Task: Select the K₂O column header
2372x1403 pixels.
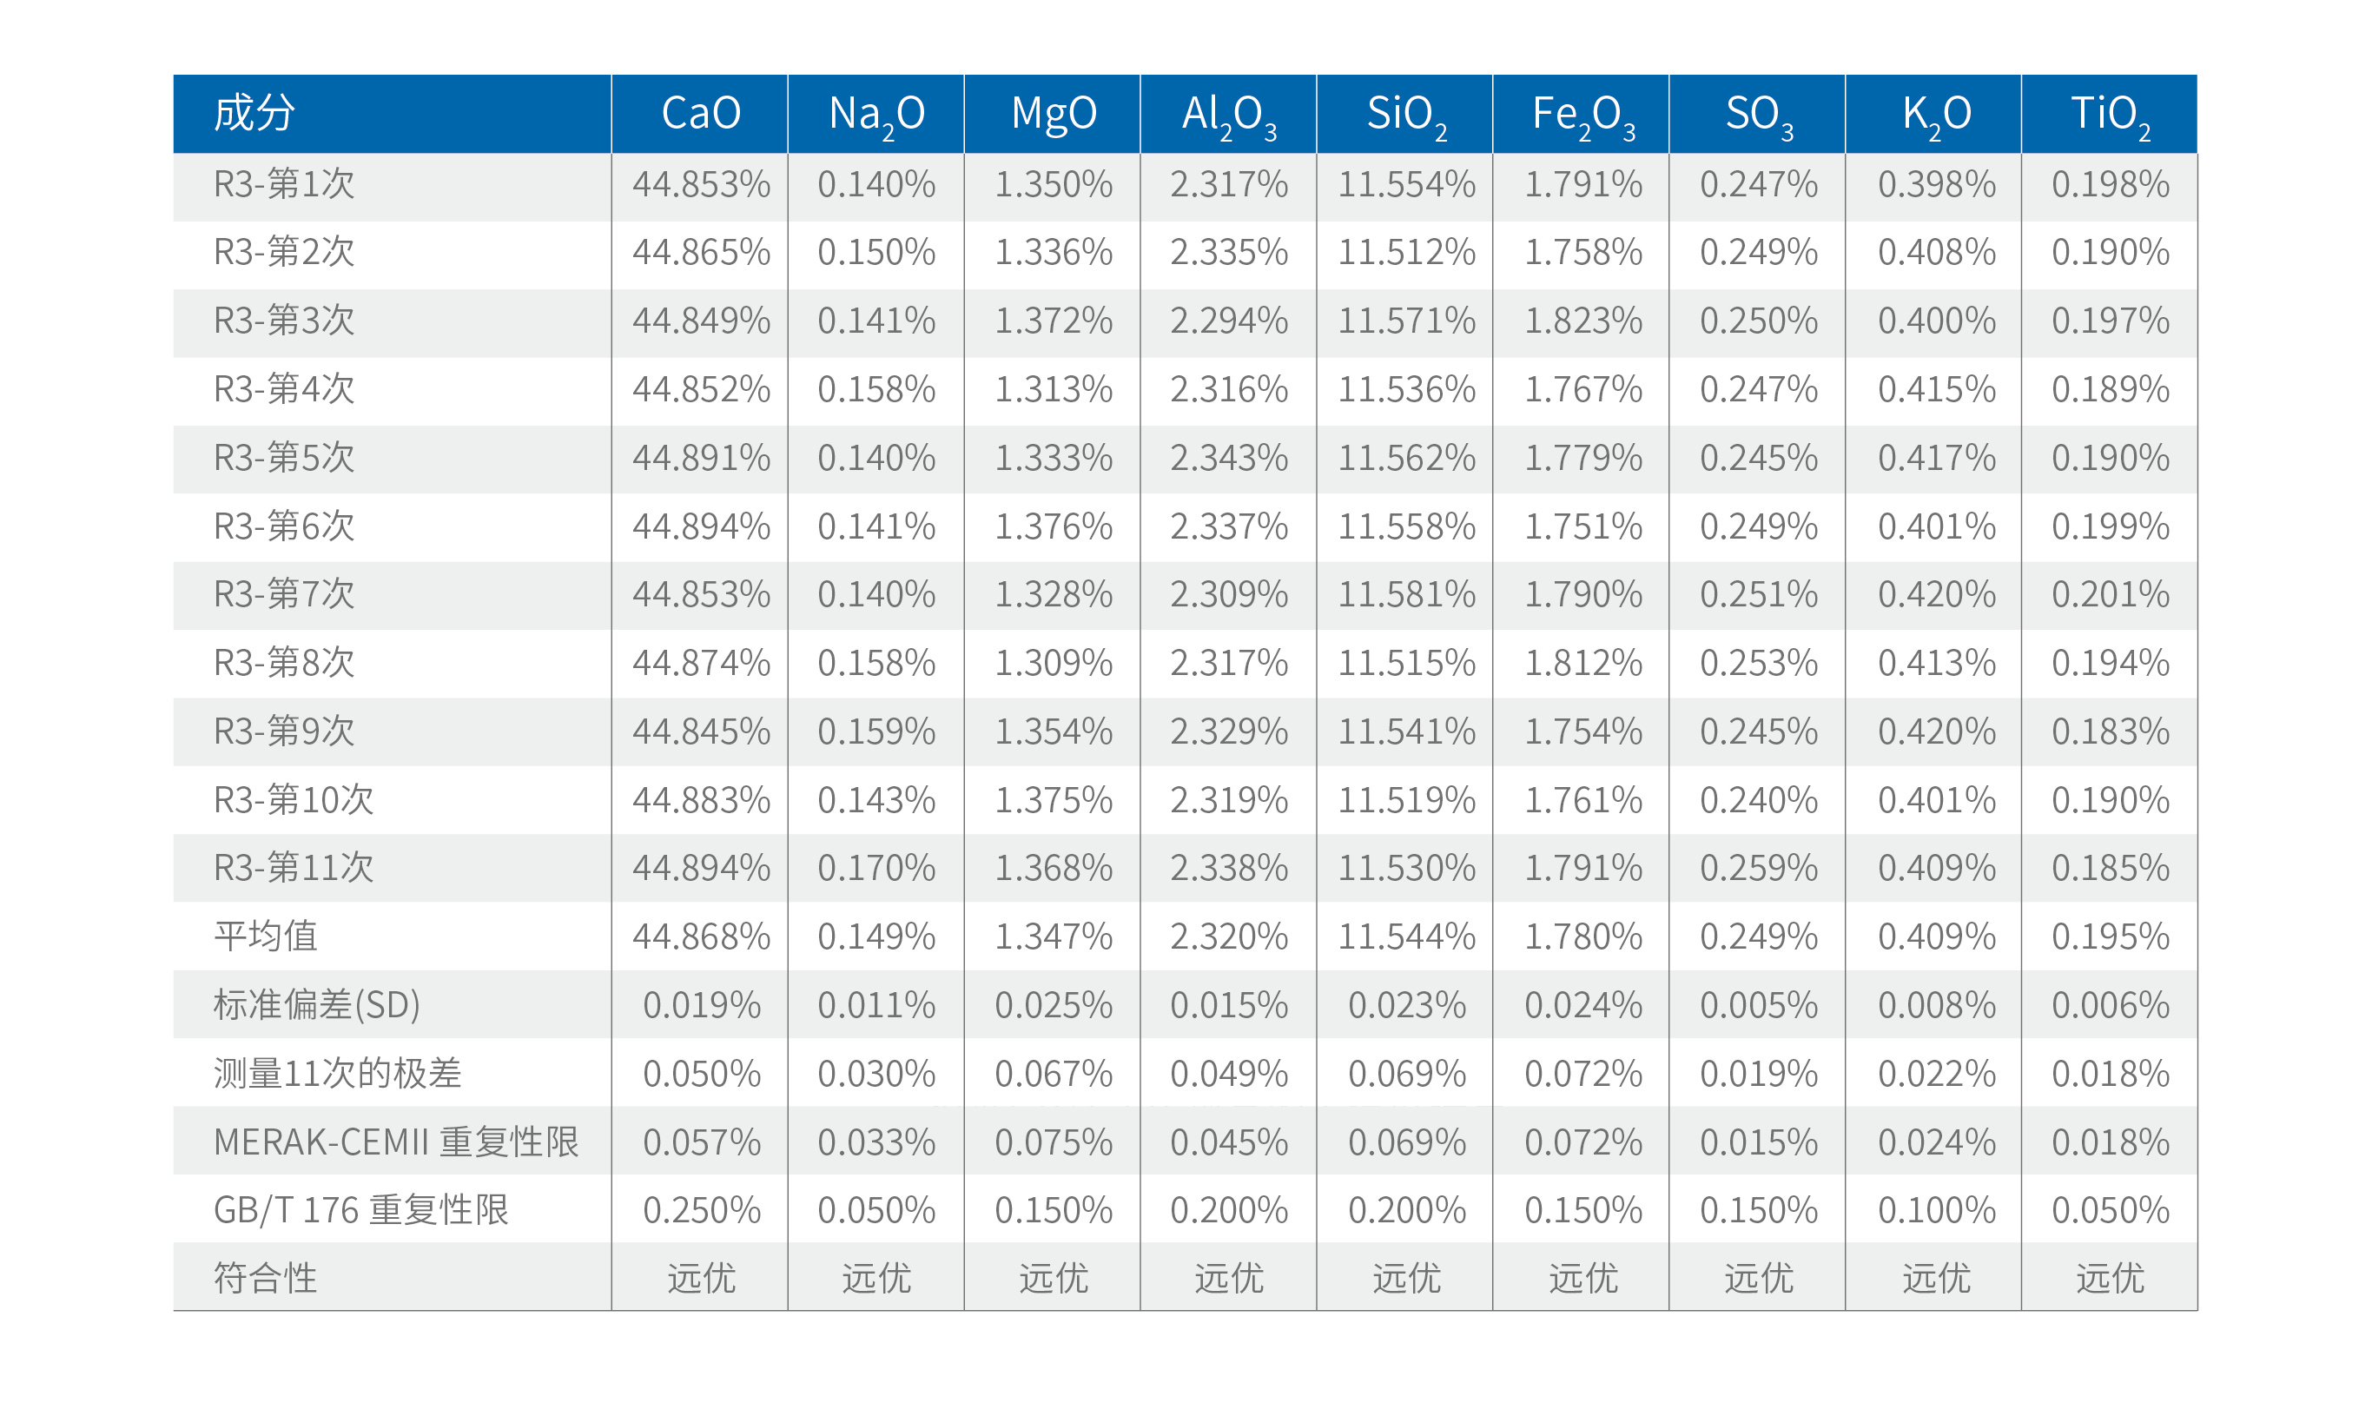Action: tap(1934, 114)
